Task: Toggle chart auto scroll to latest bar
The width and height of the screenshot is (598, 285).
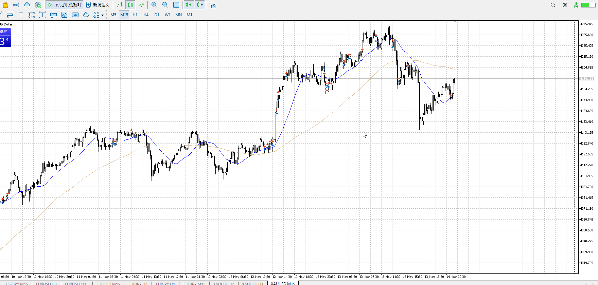Action: pyautogui.click(x=189, y=5)
